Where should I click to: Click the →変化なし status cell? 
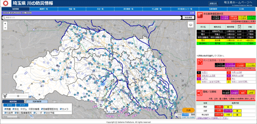(250, 40)
